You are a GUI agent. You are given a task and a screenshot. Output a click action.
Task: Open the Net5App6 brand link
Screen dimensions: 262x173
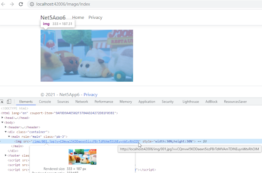click(x=53, y=18)
